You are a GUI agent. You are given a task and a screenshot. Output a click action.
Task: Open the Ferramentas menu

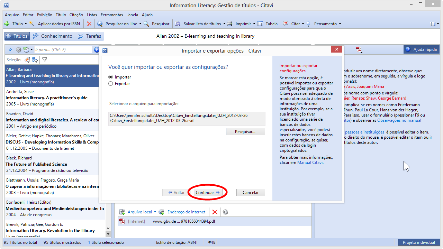tap(112, 15)
